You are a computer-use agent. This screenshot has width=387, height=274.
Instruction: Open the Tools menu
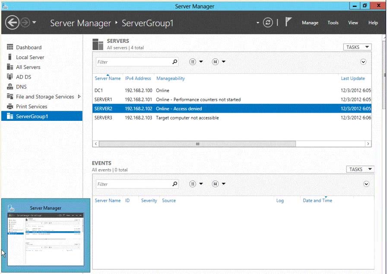coord(333,23)
